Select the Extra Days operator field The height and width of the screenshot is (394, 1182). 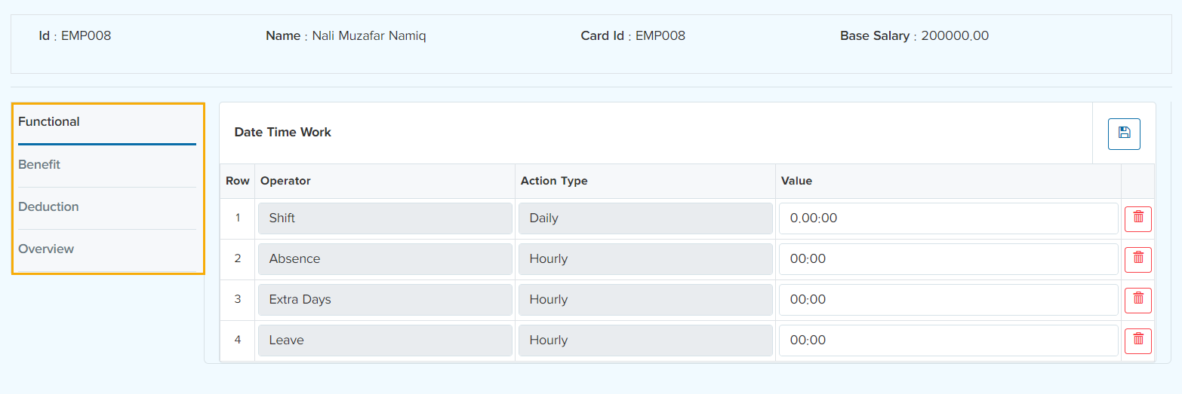[385, 300]
